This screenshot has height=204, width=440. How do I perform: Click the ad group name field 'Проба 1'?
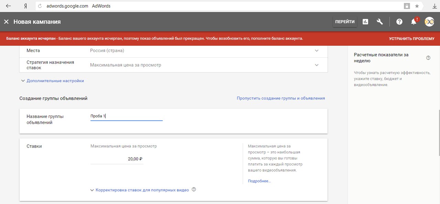tap(126, 116)
